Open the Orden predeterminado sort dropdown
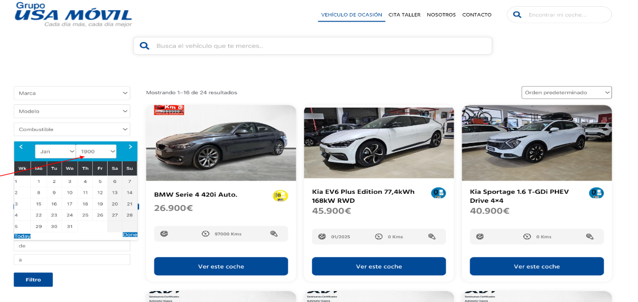This screenshot has width=638, height=302. pos(566,92)
